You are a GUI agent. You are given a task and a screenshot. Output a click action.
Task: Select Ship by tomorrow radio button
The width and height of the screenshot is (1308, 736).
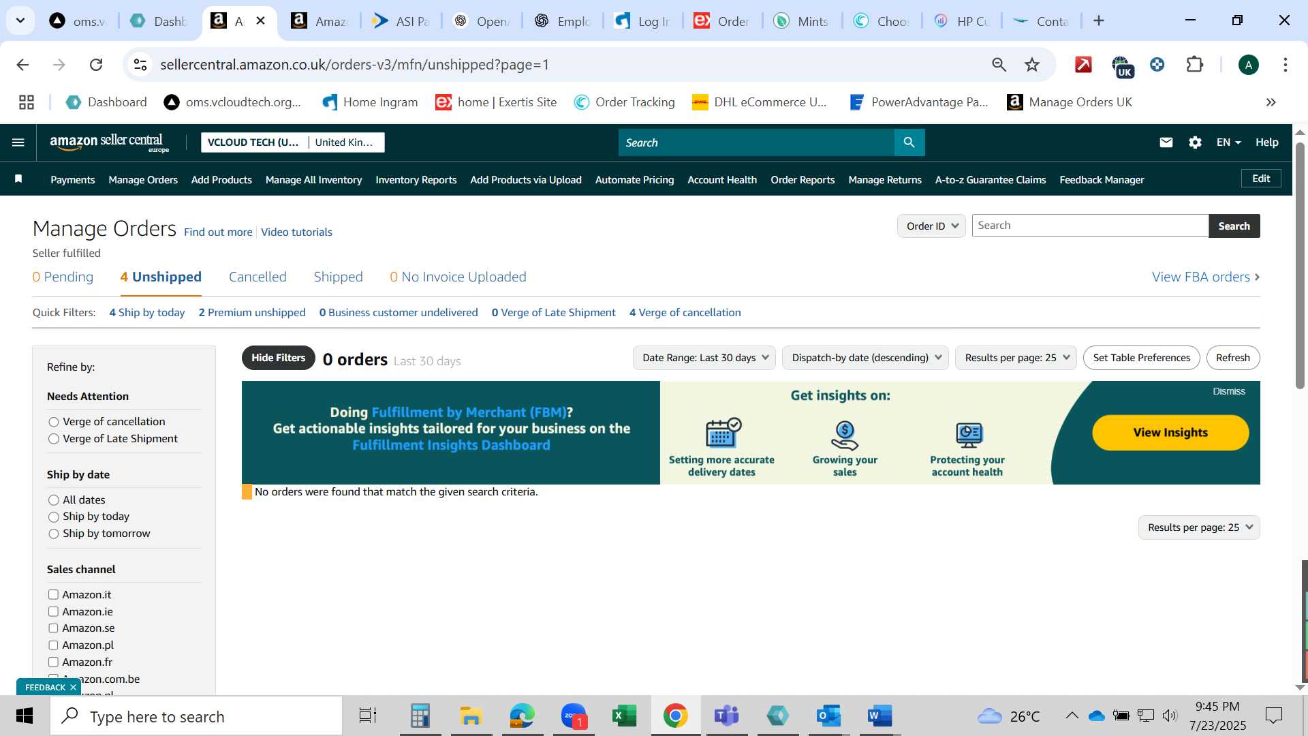(54, 534)
